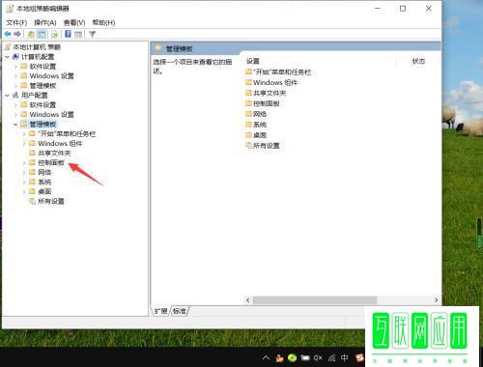Expand 控制面板 node arrow in tree
The height and width of the screenshot is (367, 483).
[24, 163]
